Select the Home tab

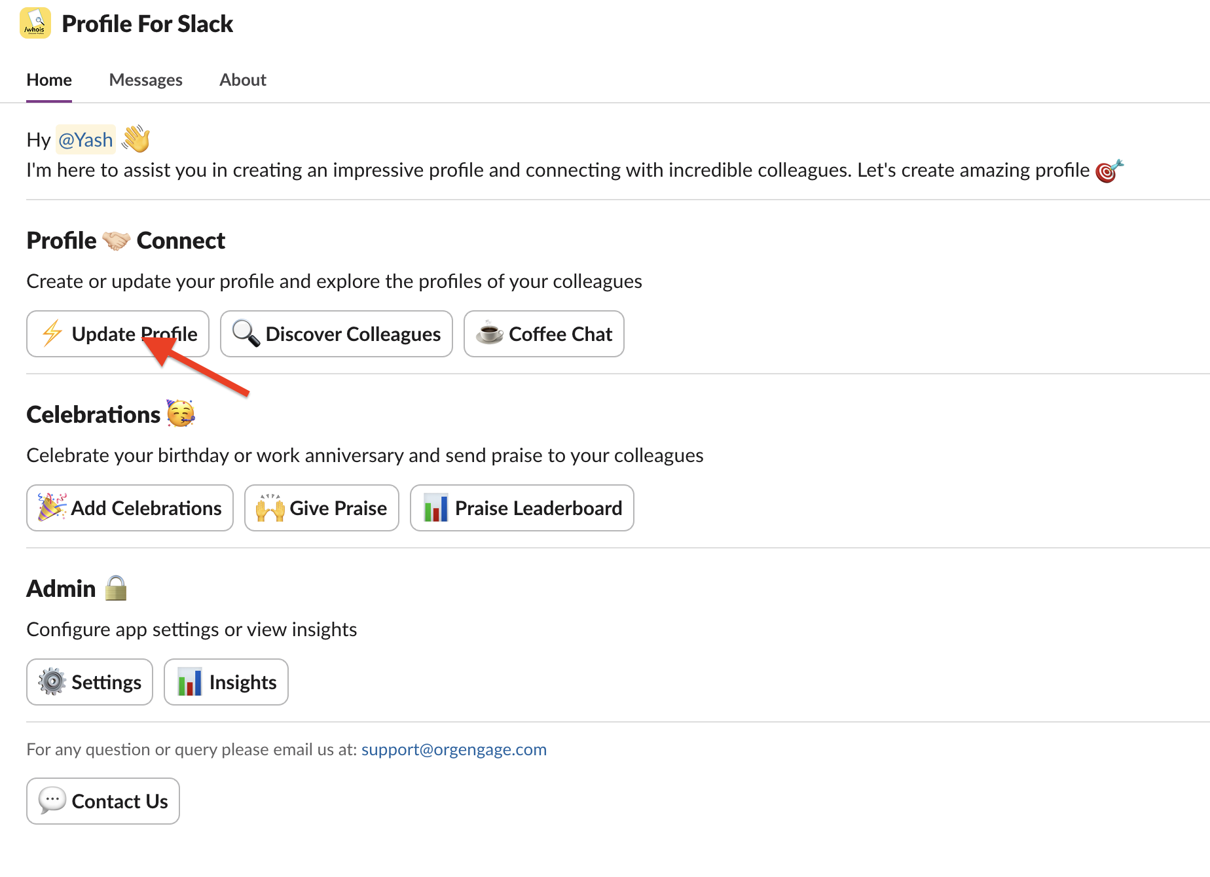[49, 80]
